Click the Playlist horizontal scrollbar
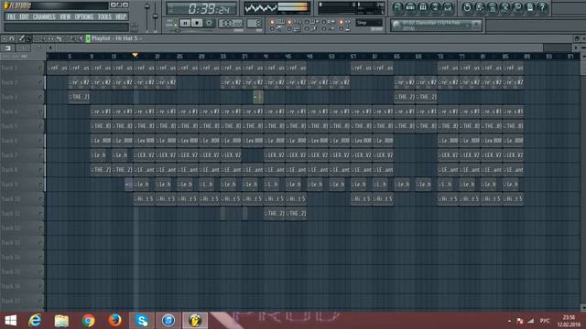Viewport: 586px width, 329px height. [299, 48]
